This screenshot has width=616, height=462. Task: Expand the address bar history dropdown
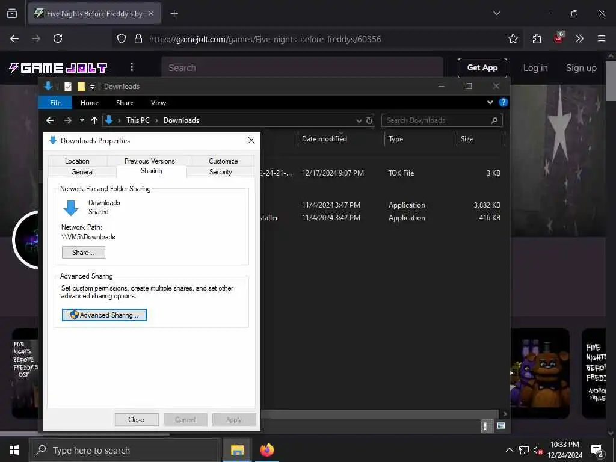[x=359, y=120]
